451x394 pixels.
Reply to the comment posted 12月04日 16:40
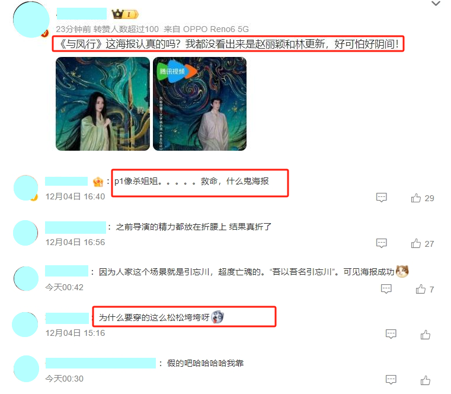point(382,198)
